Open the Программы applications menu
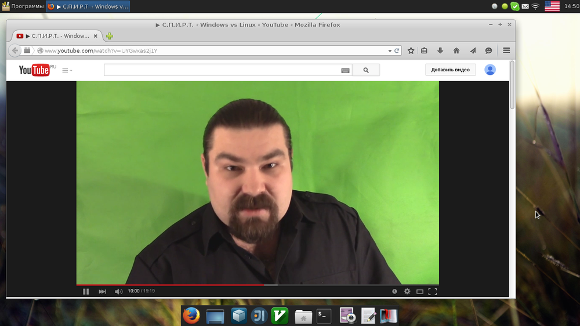 (x=23, y=6)
